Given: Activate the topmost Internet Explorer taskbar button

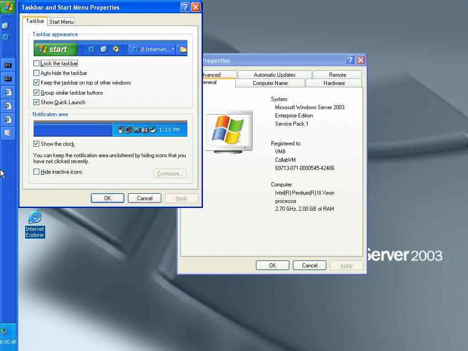Looking at the screenshot, I should (x=8, y=92).
